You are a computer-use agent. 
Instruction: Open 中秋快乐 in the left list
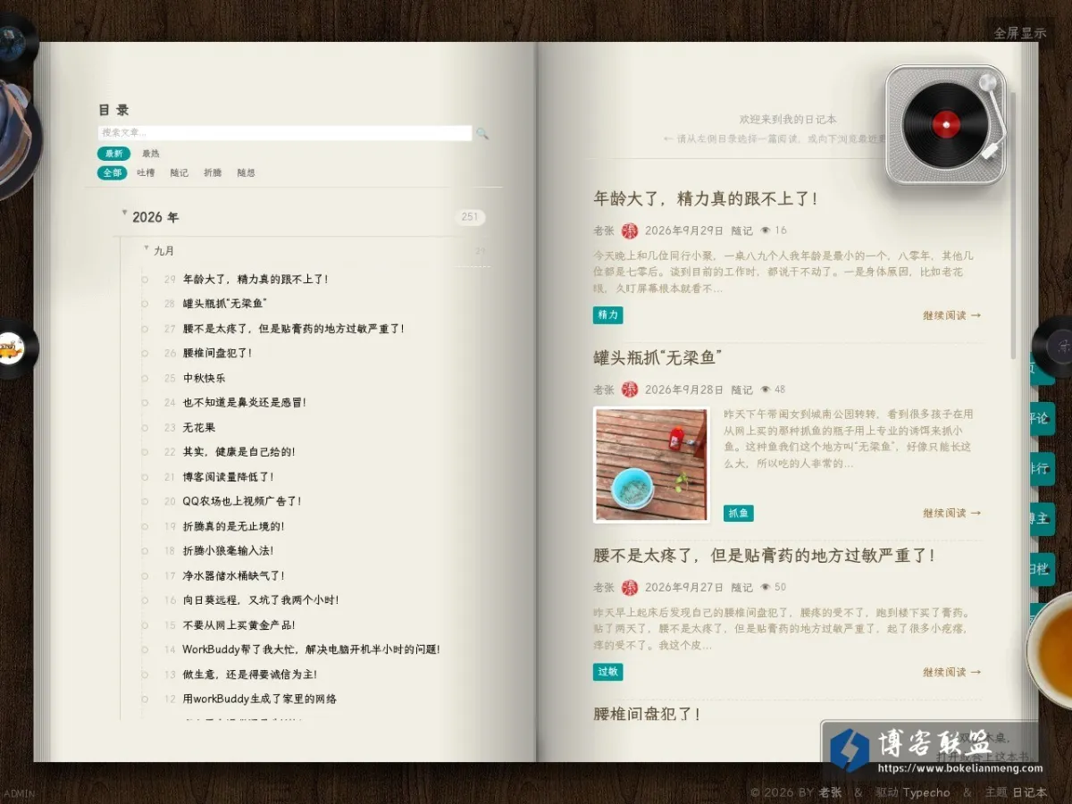pyautogui.click(x=205, y=378)
